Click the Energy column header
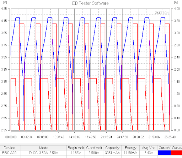The width and height of the screenshot is (182, 158). [x=130, y=148]
